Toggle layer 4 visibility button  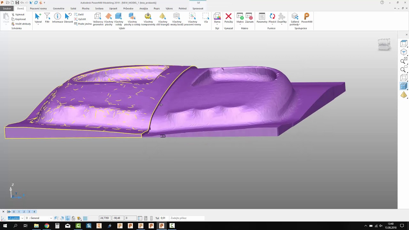point(34,211)
